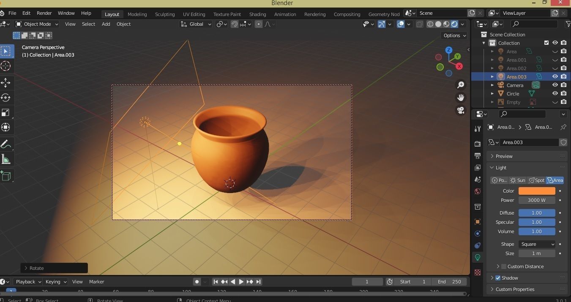The image size is (571, 302).
Task: Click the Diffuse value slider
Action: 537,213
